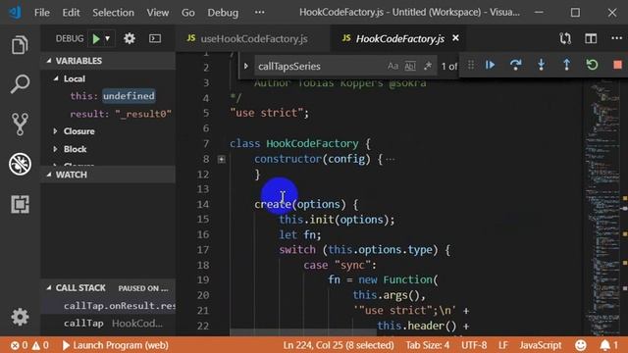Open the debug configuration dropdown arrow
Viewport: 628px width, 353px height.
pos(107,39)
